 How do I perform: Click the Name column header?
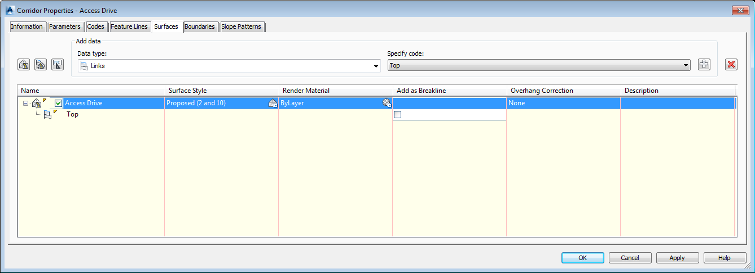click(x=91, y=90)
